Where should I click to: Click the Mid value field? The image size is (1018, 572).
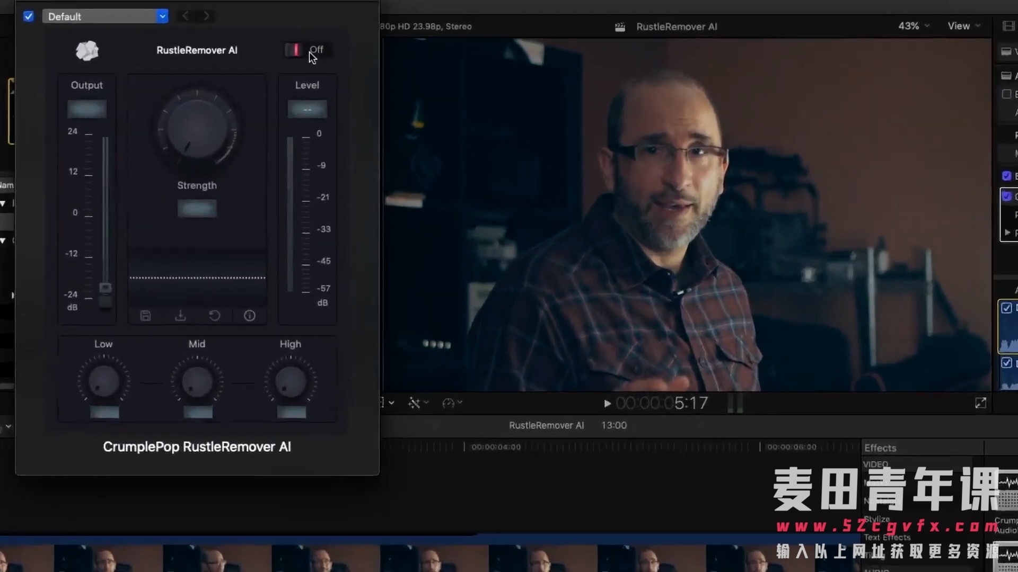[198, 413]
